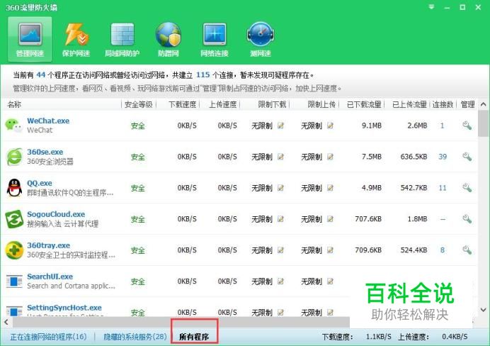
Task: Click the WeChat.exe app icon
Action: click(13, 125)
